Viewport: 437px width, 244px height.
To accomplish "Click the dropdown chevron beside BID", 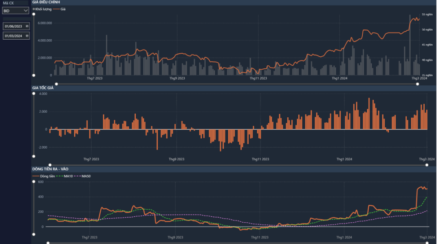I will [26, 11].
